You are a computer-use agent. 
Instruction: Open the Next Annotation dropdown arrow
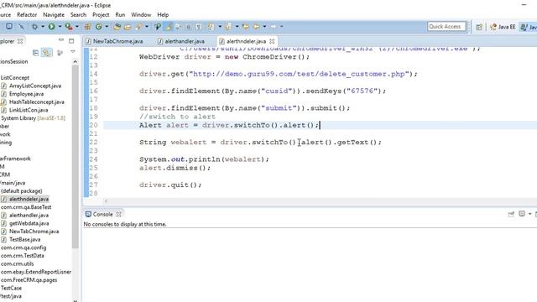click(x=220, y=26)
